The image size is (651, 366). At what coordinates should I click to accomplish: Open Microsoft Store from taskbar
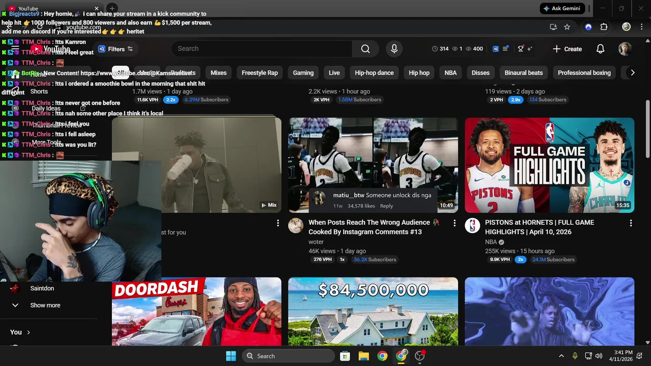(x=345, y=356)
